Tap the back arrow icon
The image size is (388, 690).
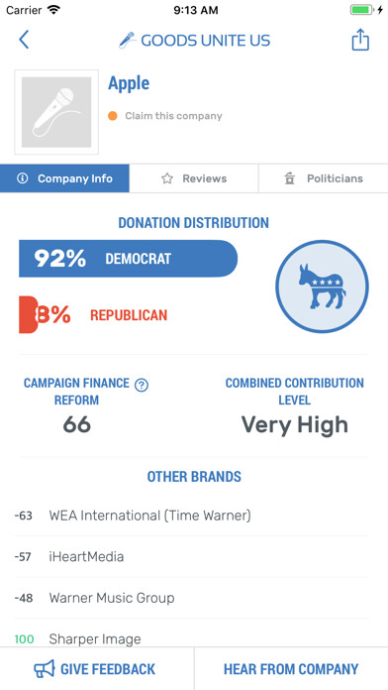(24, 40)
